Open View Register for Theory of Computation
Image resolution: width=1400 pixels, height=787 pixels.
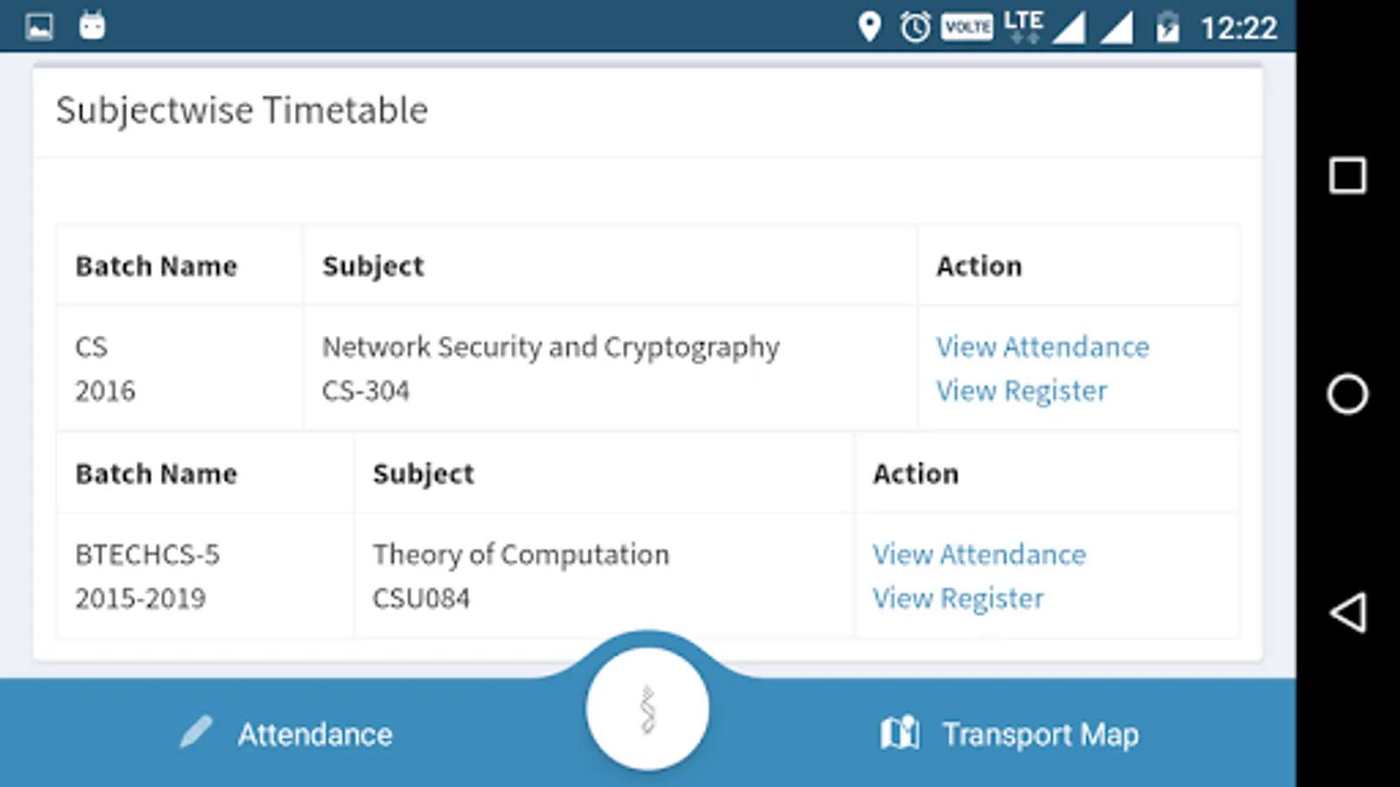[957, 598]
